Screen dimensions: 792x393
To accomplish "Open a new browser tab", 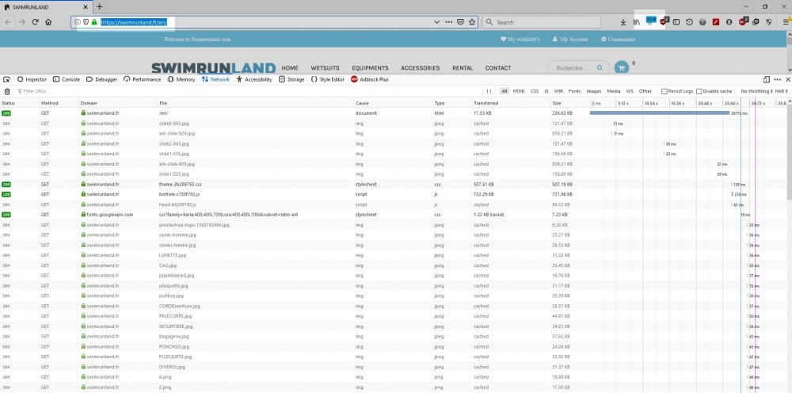I will pos(100,6).
